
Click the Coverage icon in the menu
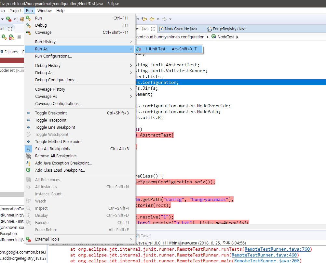coord(28,33)
